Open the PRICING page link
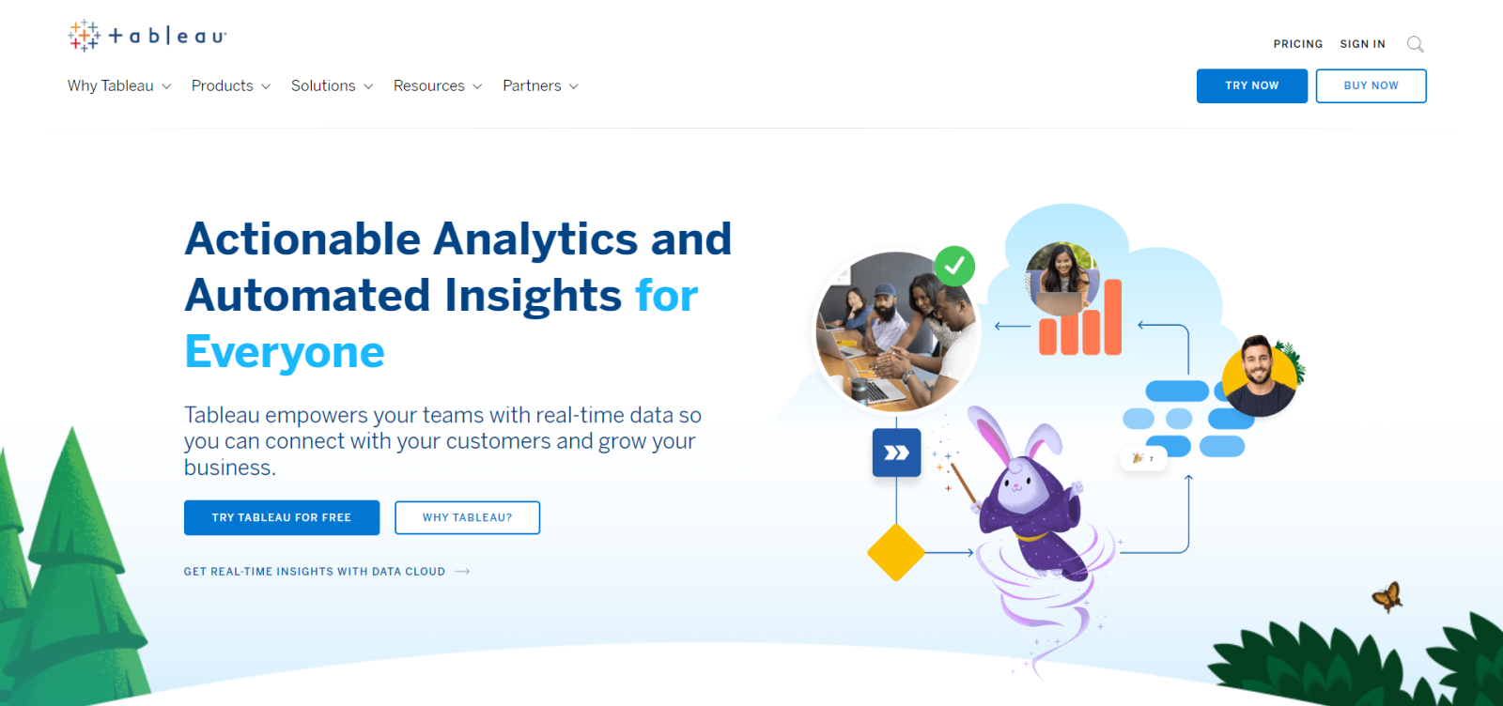1503x706 pixels. click(1298, 43)
